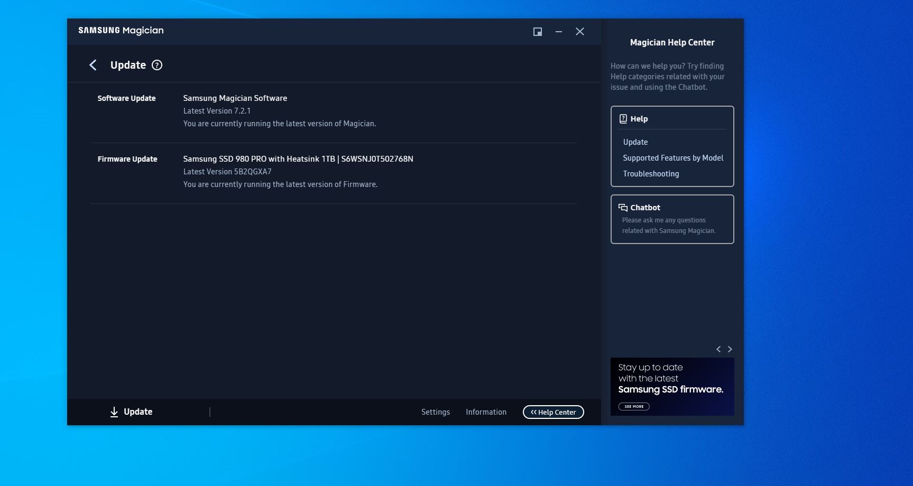Click the question mark icon next to Update
Image resolution: width=913 pixels, height=486 pixels.
(157, 65)
